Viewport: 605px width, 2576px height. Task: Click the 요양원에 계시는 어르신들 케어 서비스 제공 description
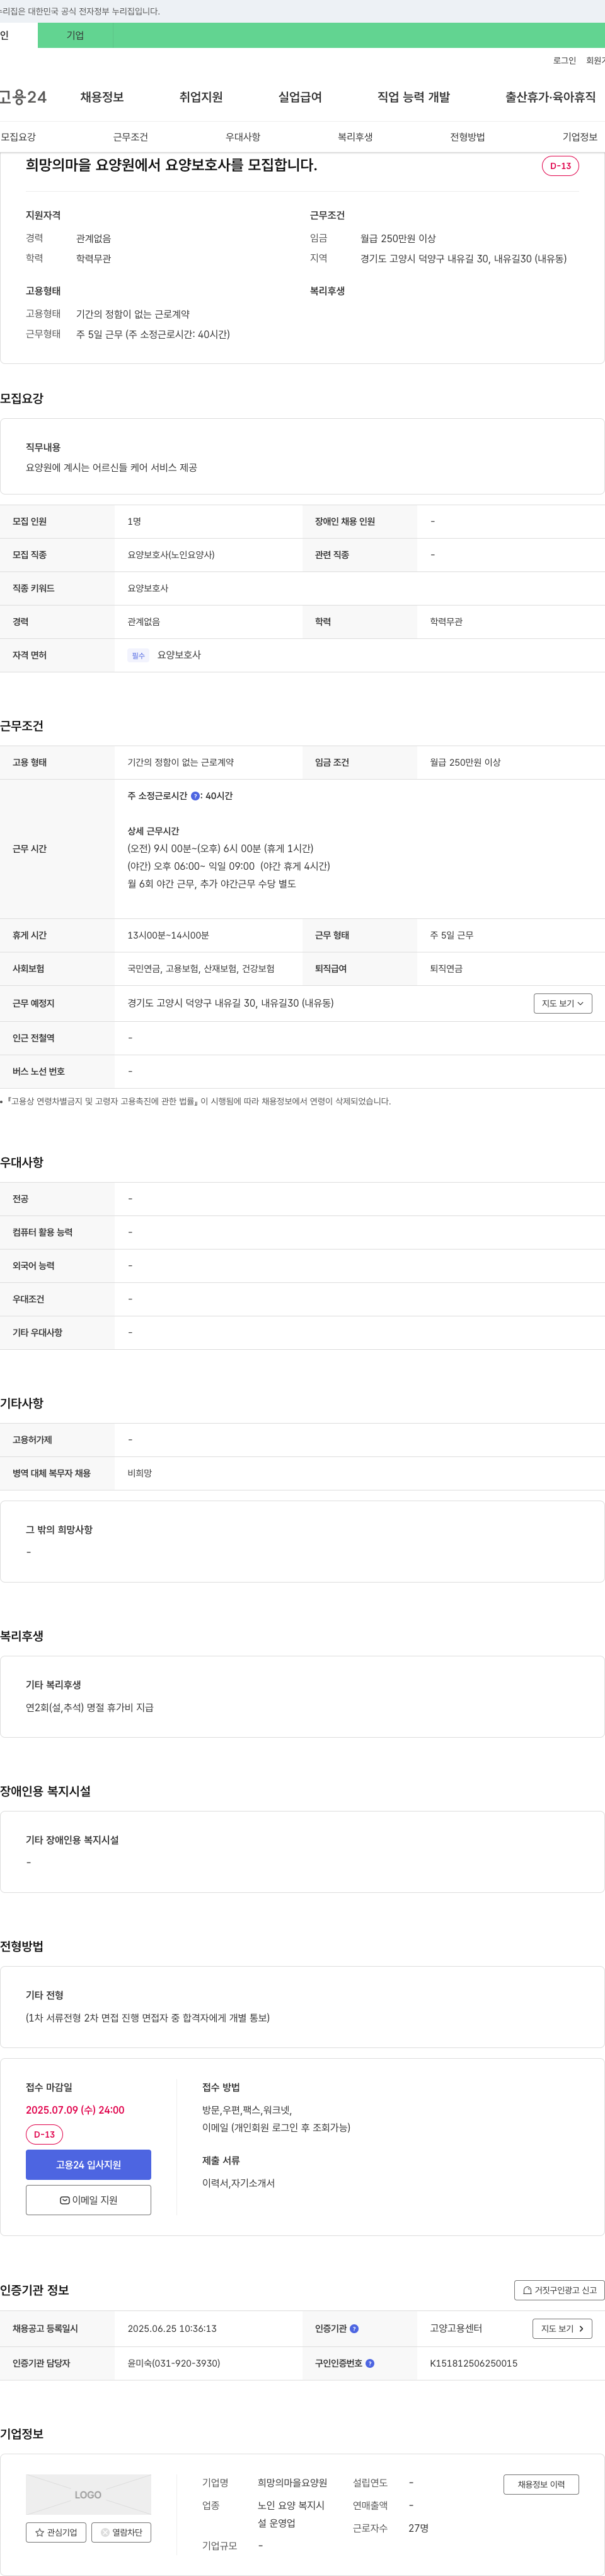pyautogui.click(x=112, y=468)
